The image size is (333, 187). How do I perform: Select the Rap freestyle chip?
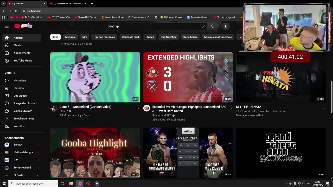[169, 37]
